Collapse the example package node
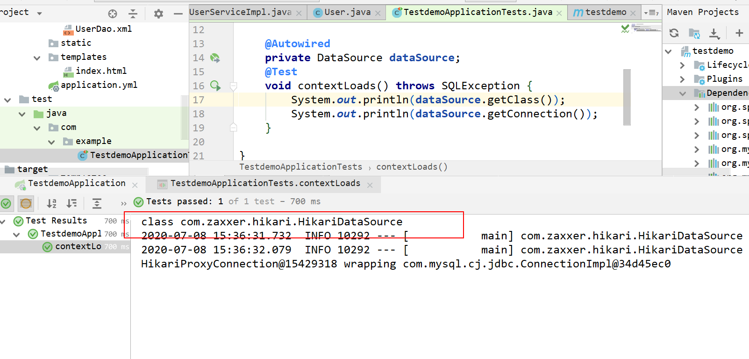Image resolution: width=749 pixels, height=359 pixels. pos(51,142)
